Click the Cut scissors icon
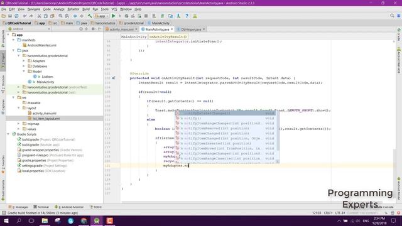402x226 pixels. point(39,16)
